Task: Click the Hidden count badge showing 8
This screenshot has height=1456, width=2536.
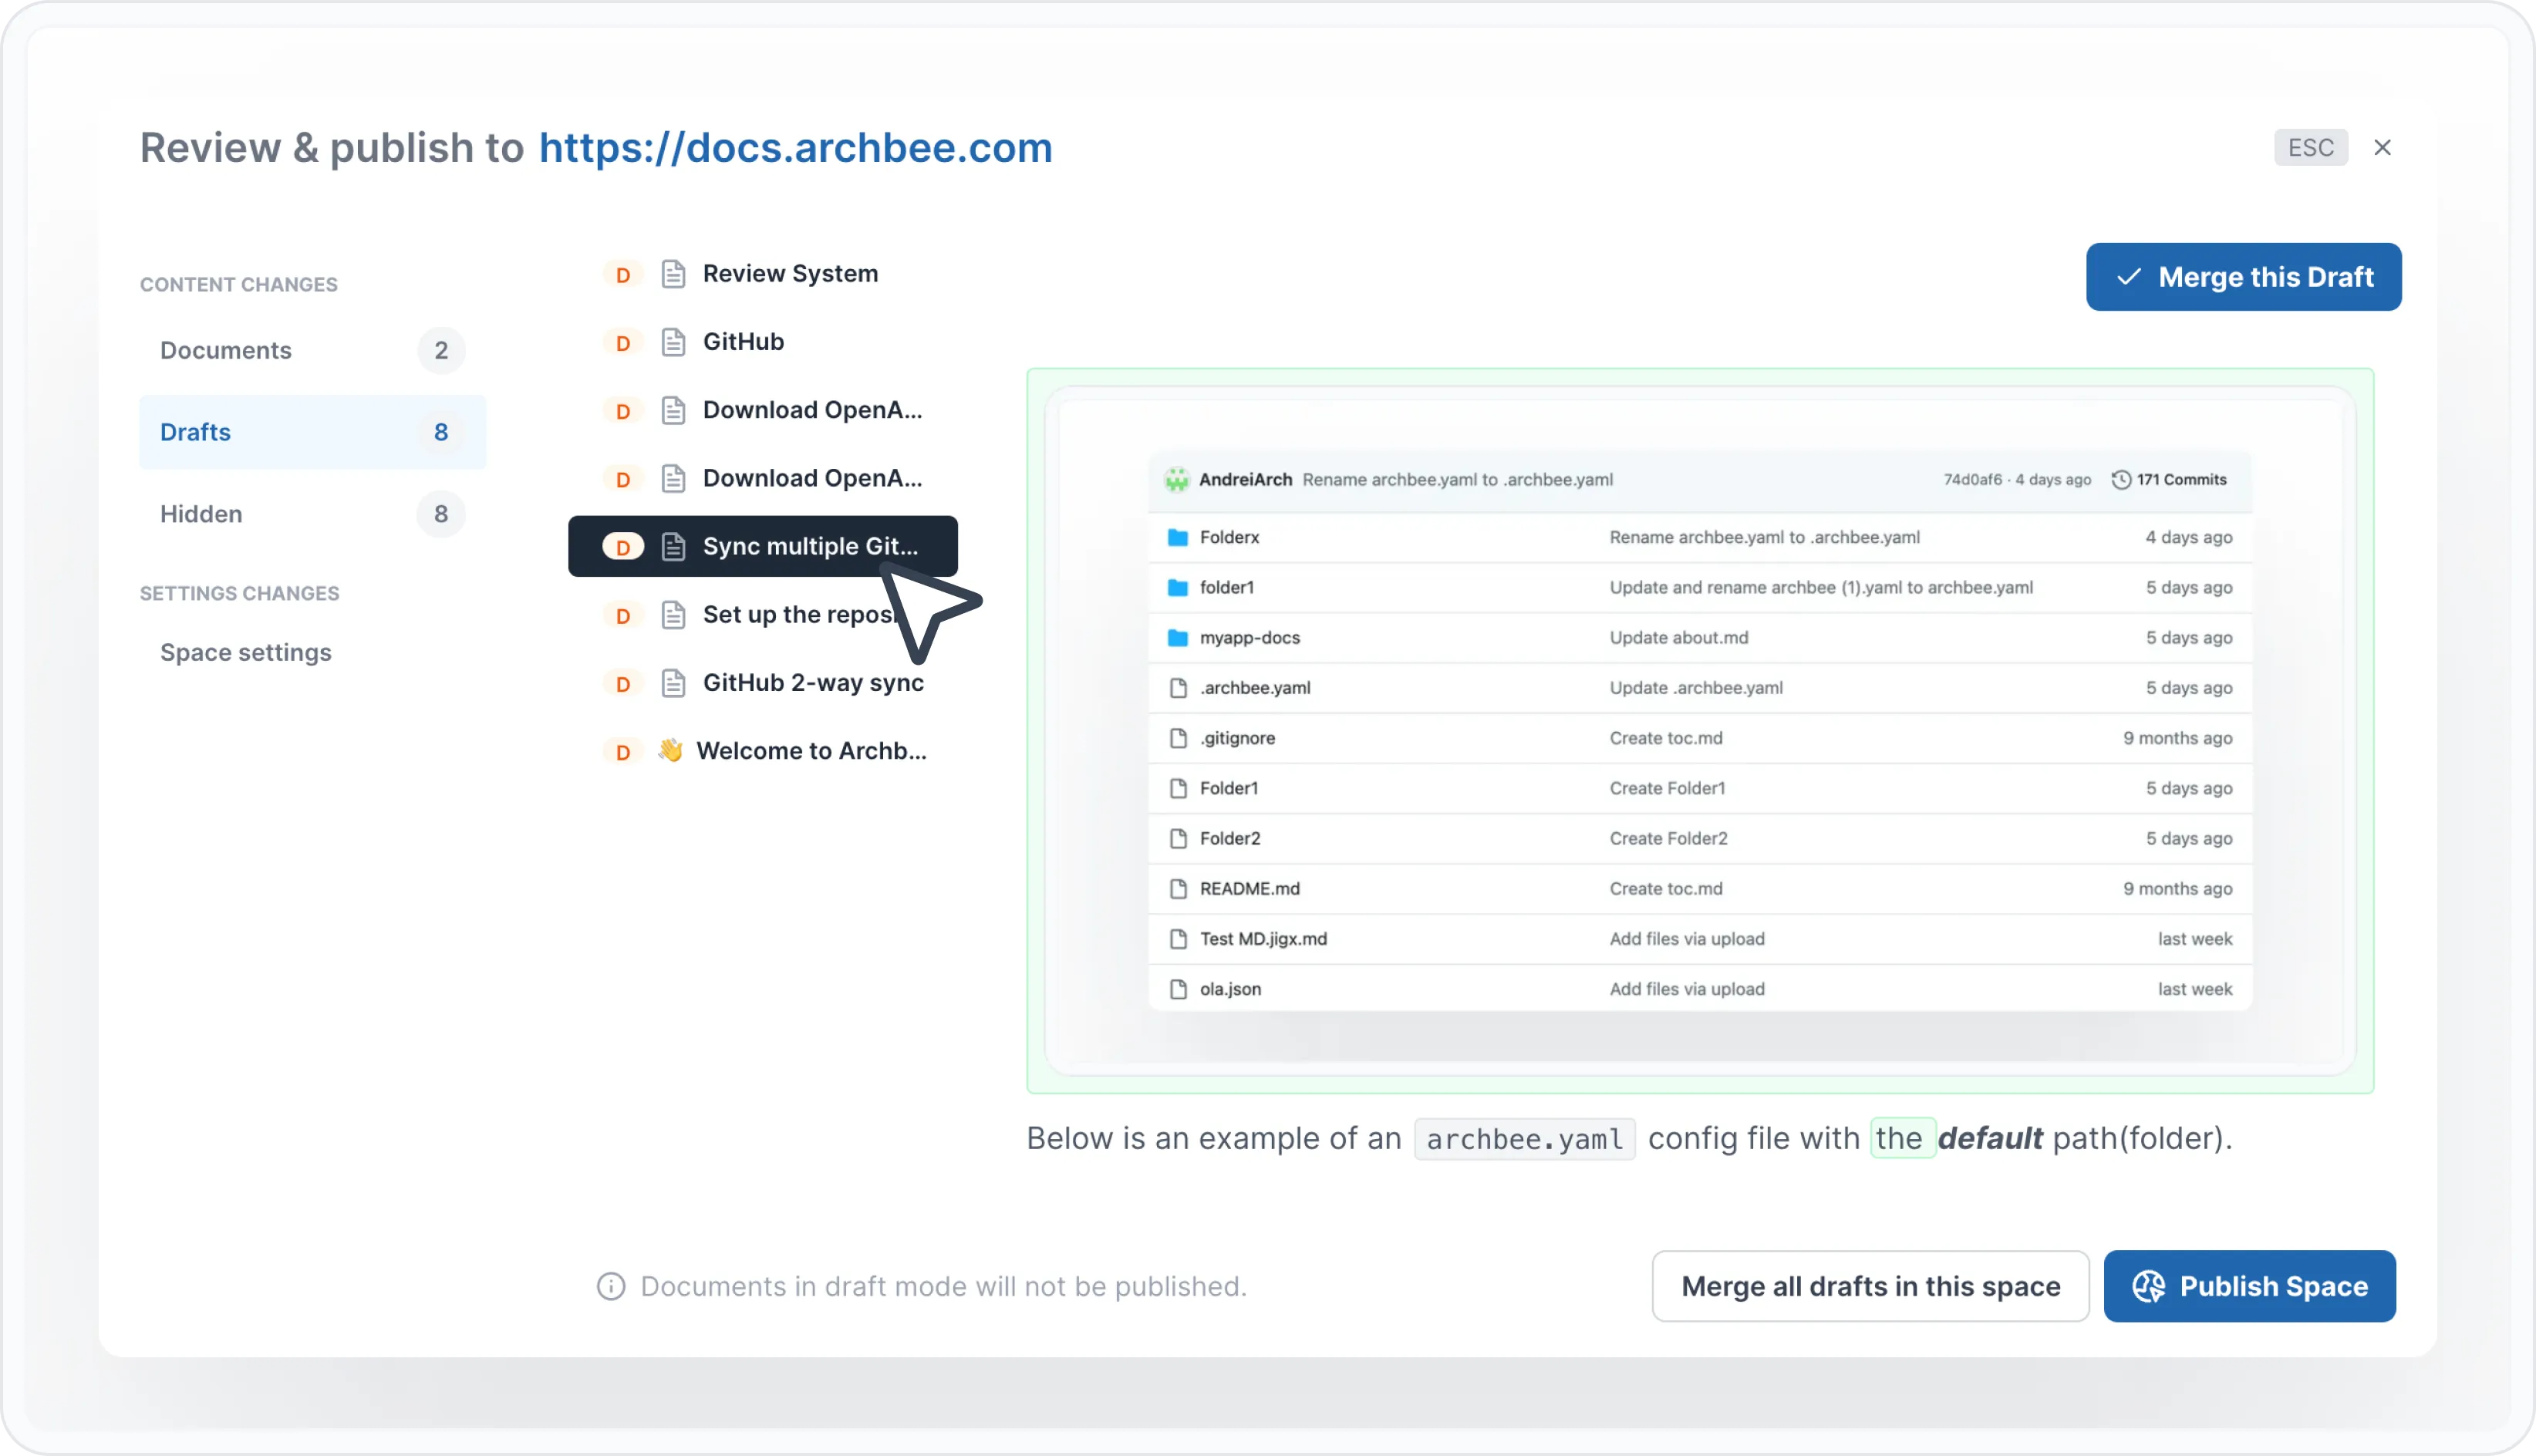Action: pos(441,514)
